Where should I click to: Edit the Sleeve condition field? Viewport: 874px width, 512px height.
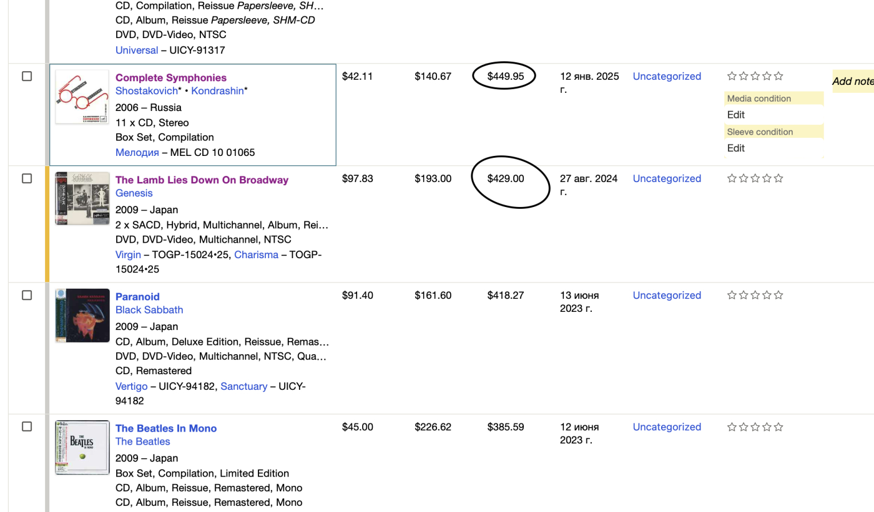click(x=736, y=148)
